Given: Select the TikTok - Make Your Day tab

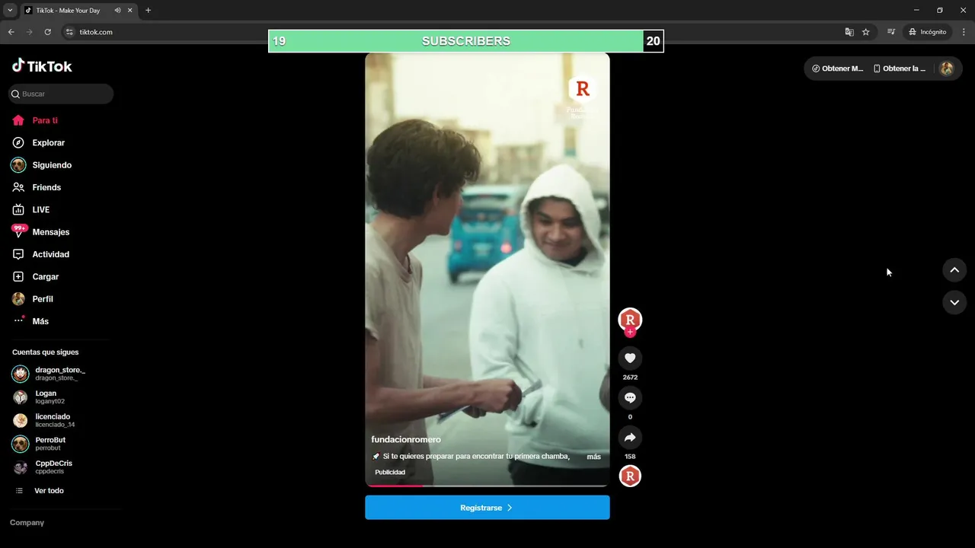Looking at the screenshot, I should [x=78, y=11].
